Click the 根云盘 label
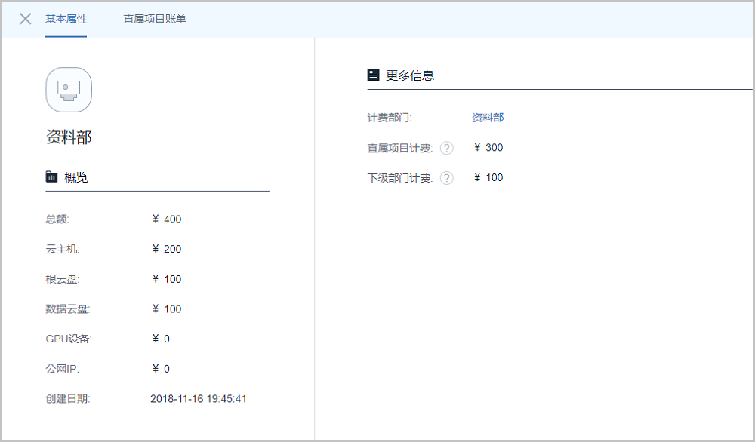 pos(62,279)
